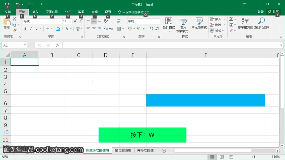Click the Fill down arrow icon
This screenshot has width=285, height=160.
click(231, 25)
